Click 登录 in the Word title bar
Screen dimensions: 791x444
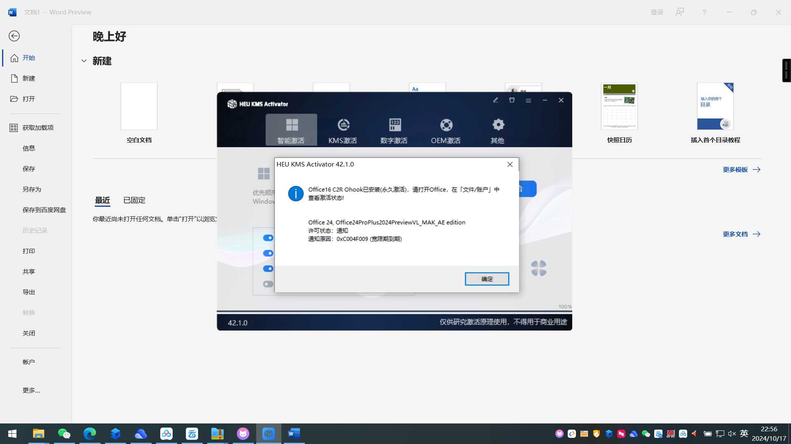tap(657, 12)
